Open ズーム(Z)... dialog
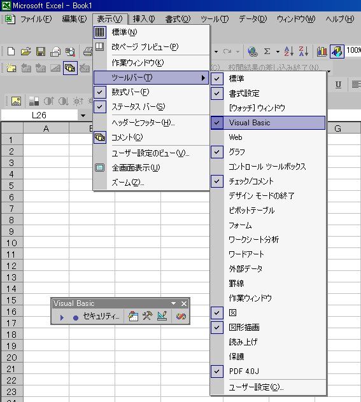Viewport: 361px width, 402px height. (x=152, y=183)
